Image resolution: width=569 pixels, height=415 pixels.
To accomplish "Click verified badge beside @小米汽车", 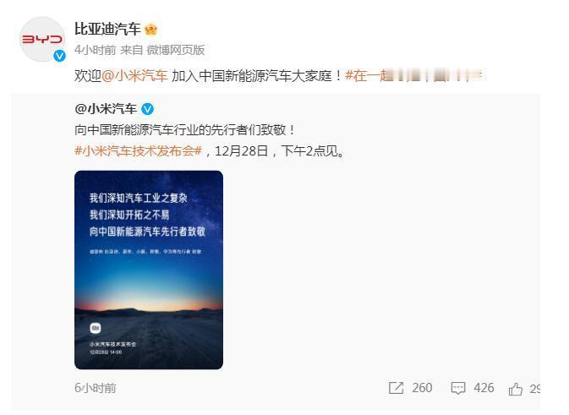I will [x=147, y=109].
